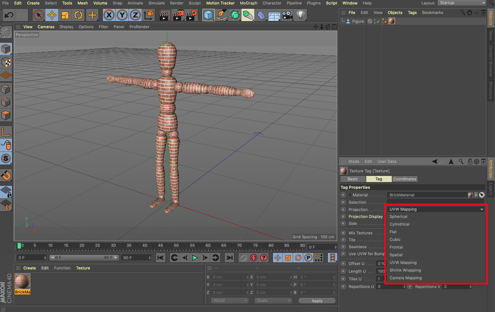Select the Live Selection tool
The width and height of the screenshot is (495, 312).
38,15
